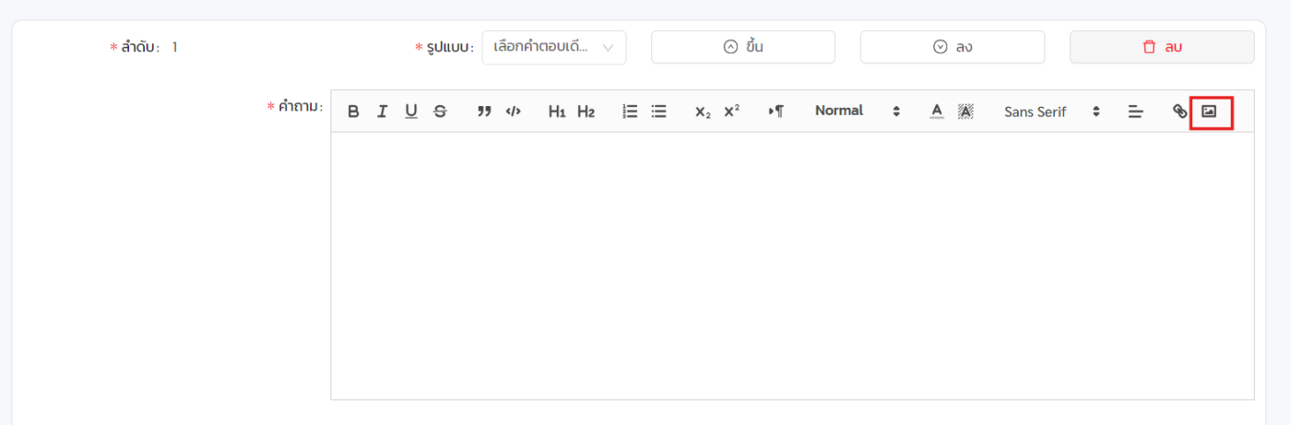Apply Heading 2 style
This screenshot has height=425, width=1291.
(x=586, y=112)
